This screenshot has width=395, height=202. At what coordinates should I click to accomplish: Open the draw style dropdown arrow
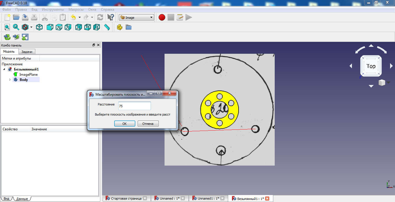point(31,27)
